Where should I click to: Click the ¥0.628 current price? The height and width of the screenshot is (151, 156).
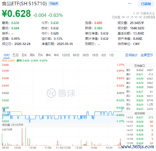point(16,14)
